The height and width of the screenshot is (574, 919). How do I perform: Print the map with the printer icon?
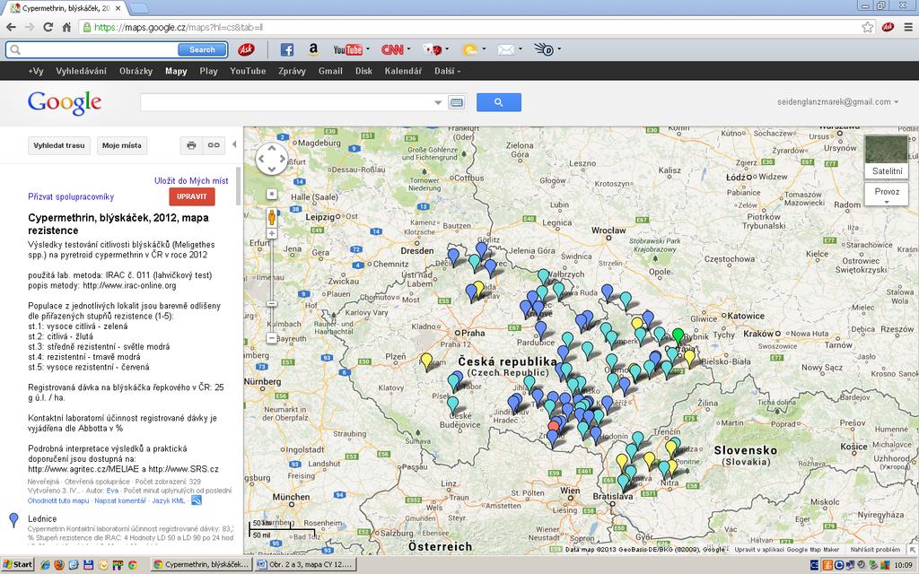(x=191, y=145)
